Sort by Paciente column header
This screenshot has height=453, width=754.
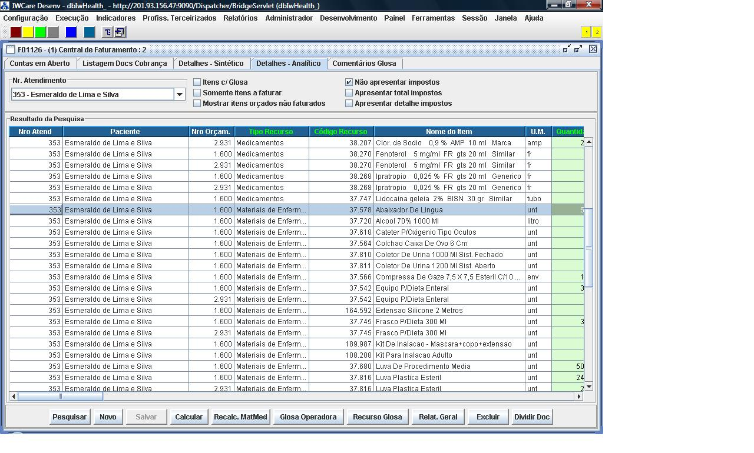pyautogui.click(x=125, y=132)
